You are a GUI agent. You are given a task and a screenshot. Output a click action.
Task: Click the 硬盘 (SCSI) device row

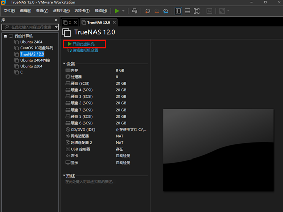106,83
